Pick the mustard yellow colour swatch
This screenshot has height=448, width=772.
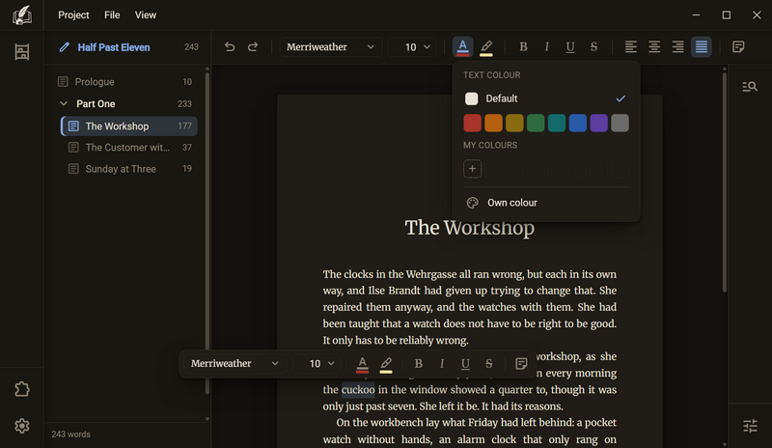click(514, 123)
